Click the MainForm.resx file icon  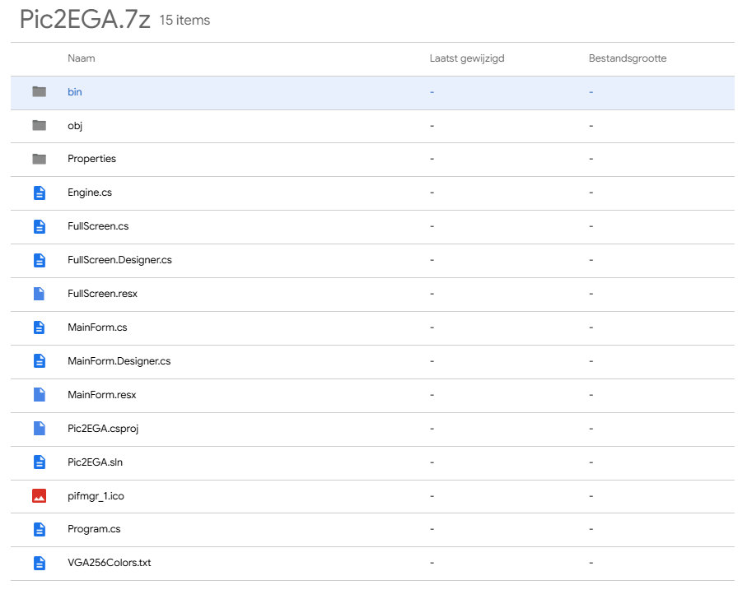pos(39,395)
